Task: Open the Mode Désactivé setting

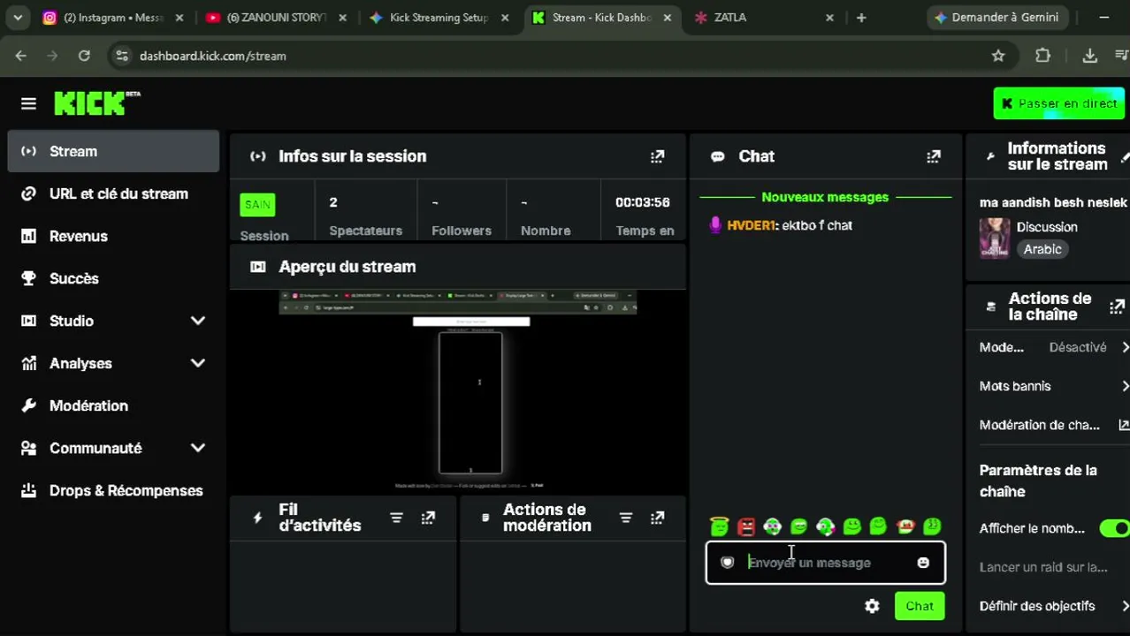Action: pyautogui.click(x=1054, y=347)
